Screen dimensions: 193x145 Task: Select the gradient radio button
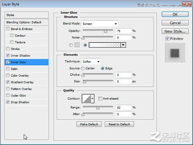click(85, 45)
